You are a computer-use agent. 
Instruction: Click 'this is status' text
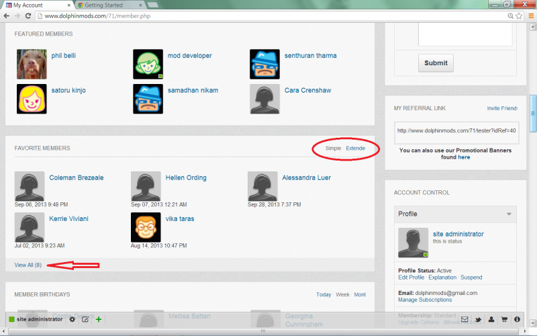(x=447, y=241)
